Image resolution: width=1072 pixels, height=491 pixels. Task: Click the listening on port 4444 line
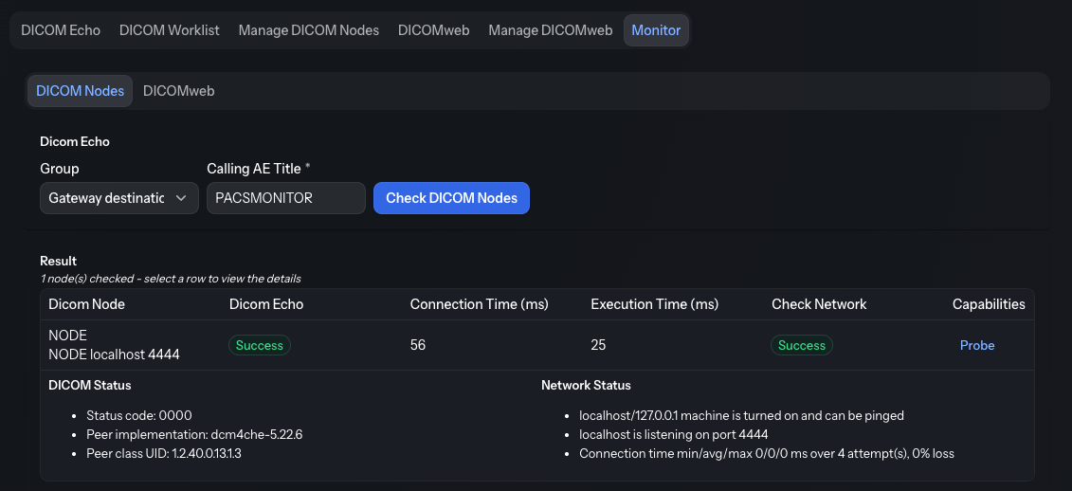(674, 435)
